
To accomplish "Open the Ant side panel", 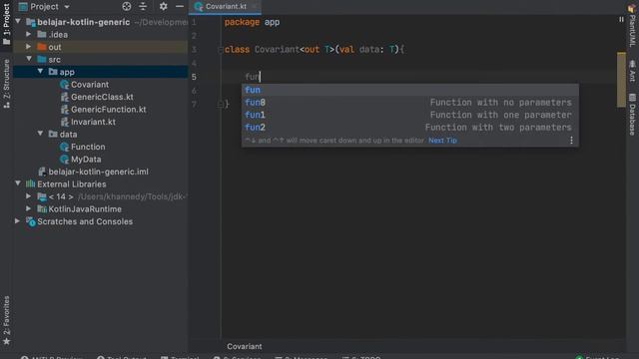I will tap(632, 71).
